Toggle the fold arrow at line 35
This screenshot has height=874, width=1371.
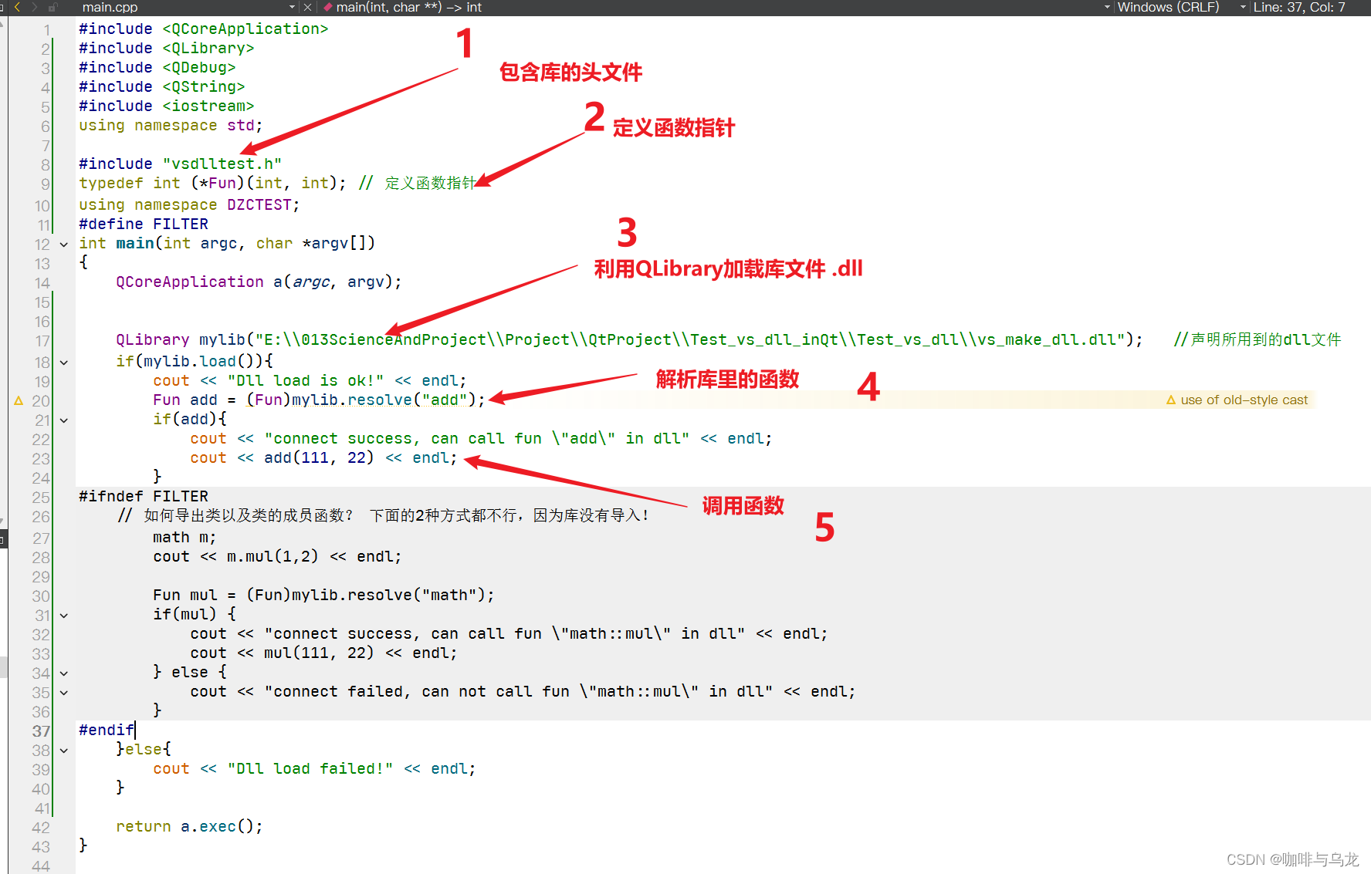click(x=64, y=693)
